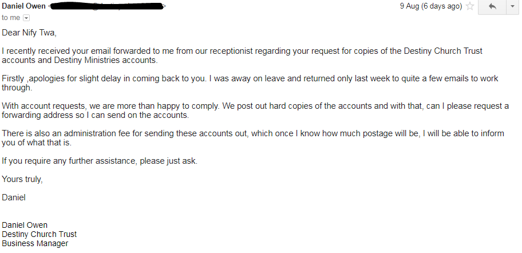Click the 'If you require any further assistance' line
The image size is (522, 253).
tap(100, 161)
